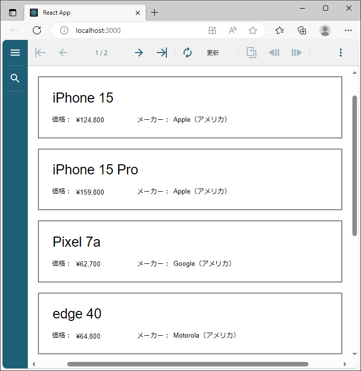
Task: Click browser back arrow
Action: pyautogui.click(x=15, y=30)
